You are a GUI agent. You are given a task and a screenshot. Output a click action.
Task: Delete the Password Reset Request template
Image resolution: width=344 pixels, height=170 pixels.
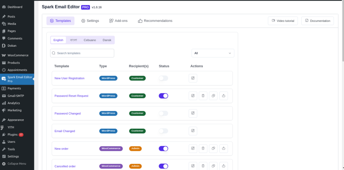coord(203,96)
